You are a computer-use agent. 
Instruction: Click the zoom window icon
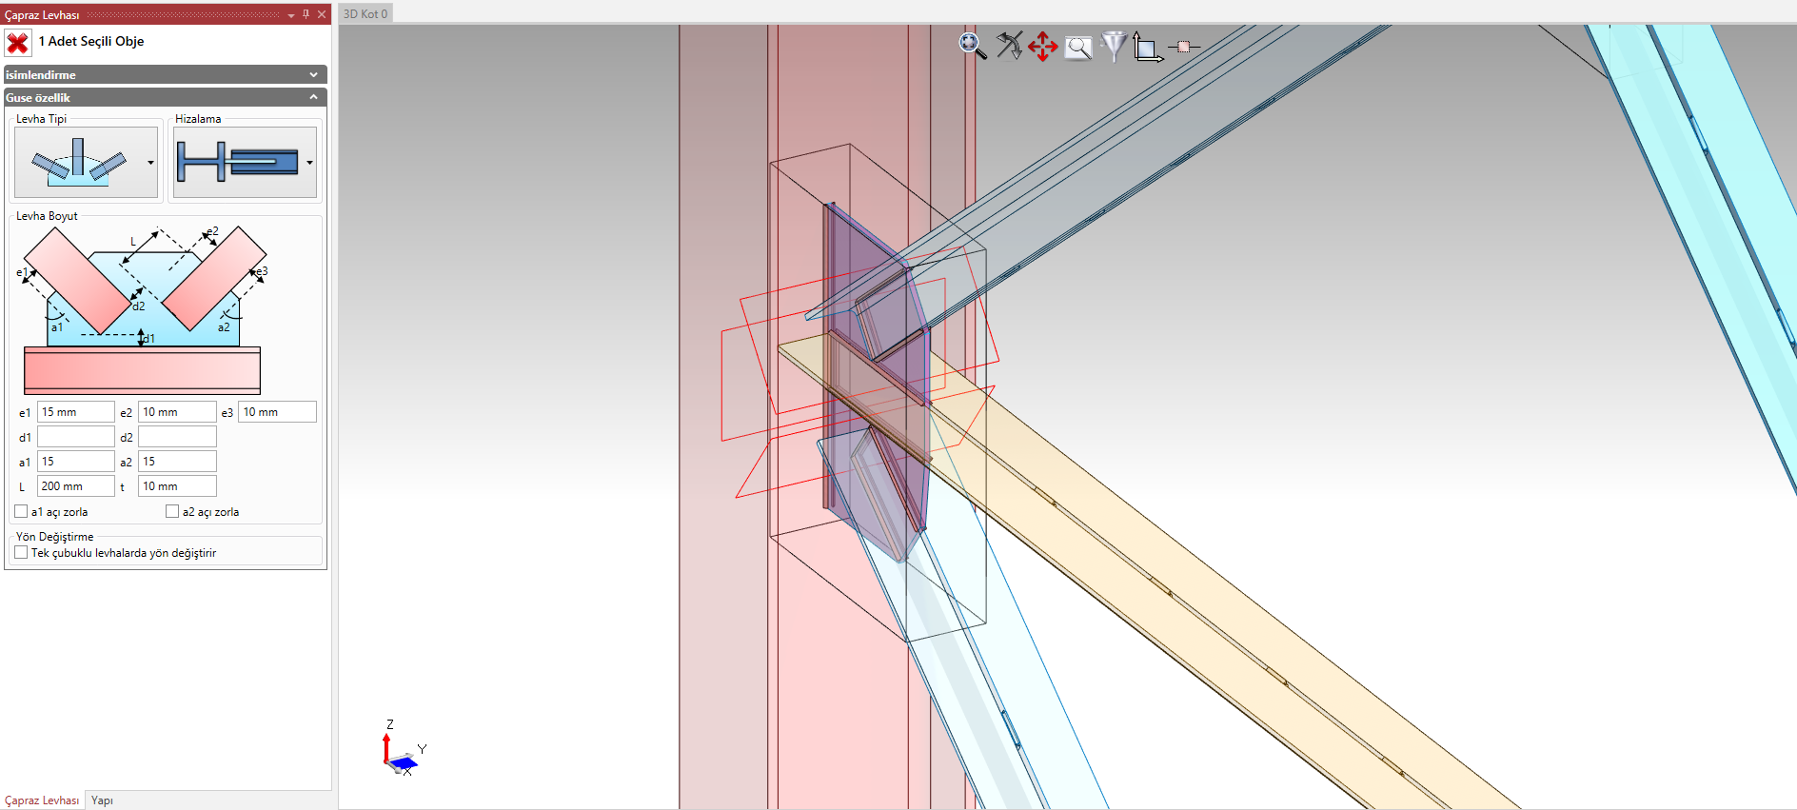coord(1078,48)
